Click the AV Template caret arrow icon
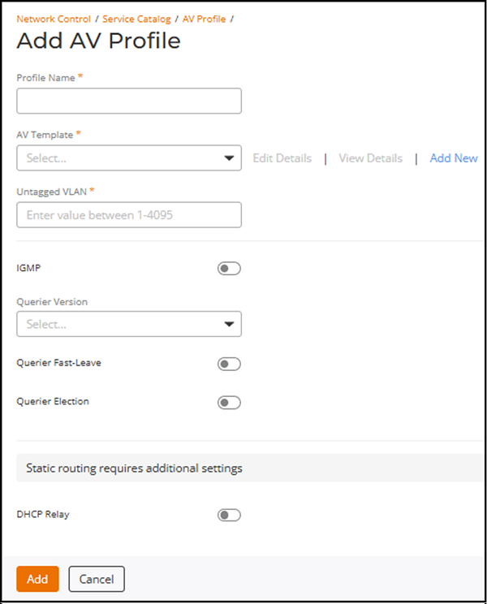 [x=229, y=158]
